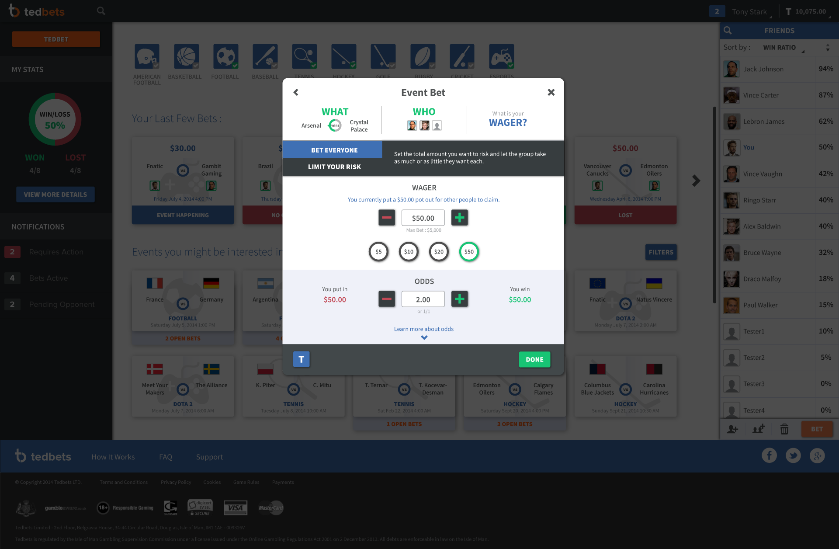Click the add friend icon
The image size is (839, 549).
click(x=733, y=429)
